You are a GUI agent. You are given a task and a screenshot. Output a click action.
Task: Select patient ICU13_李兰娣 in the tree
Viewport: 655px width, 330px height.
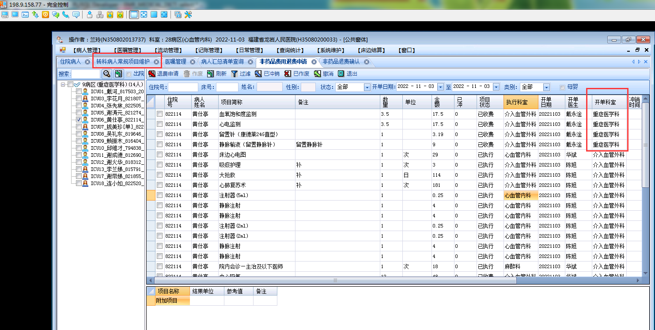(x=117, y=169)
